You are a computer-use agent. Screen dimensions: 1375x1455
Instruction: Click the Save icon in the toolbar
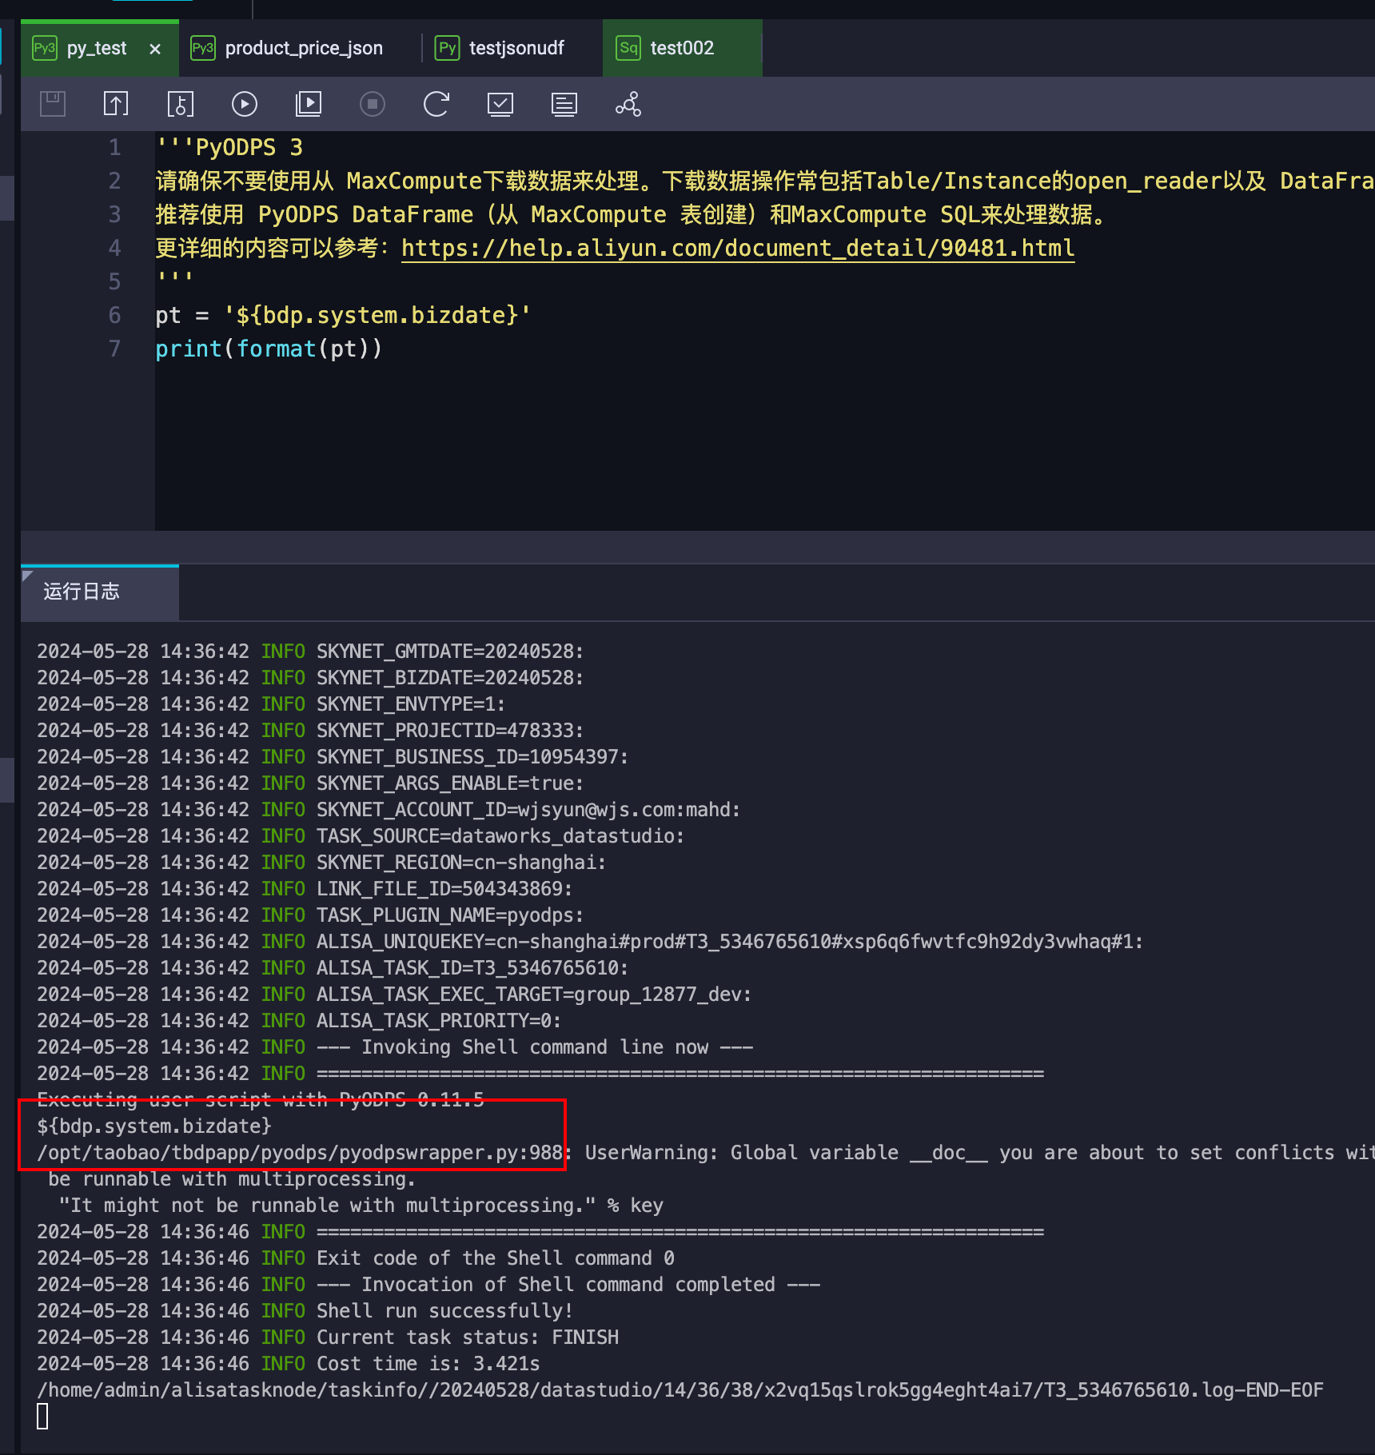(x=53, y=104)
